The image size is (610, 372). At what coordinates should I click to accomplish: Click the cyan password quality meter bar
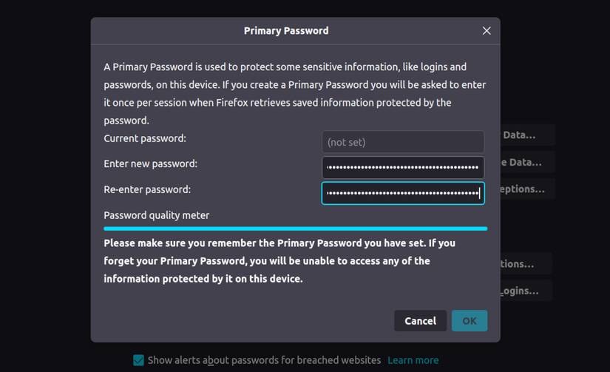click(295, 229)
